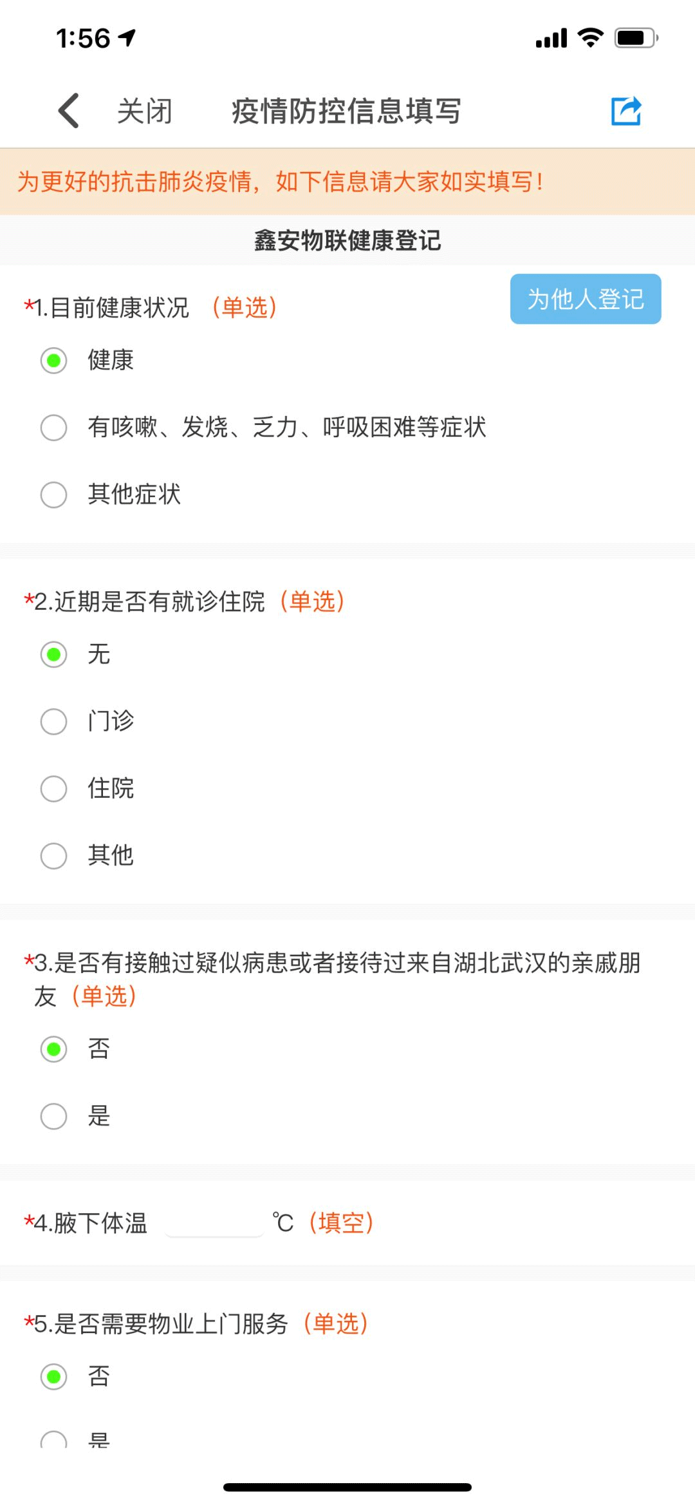Image resolution: width=695 pixels, height=1505 pixels.
Task: Select 健康 health status option
Action: tap(54, 361)
